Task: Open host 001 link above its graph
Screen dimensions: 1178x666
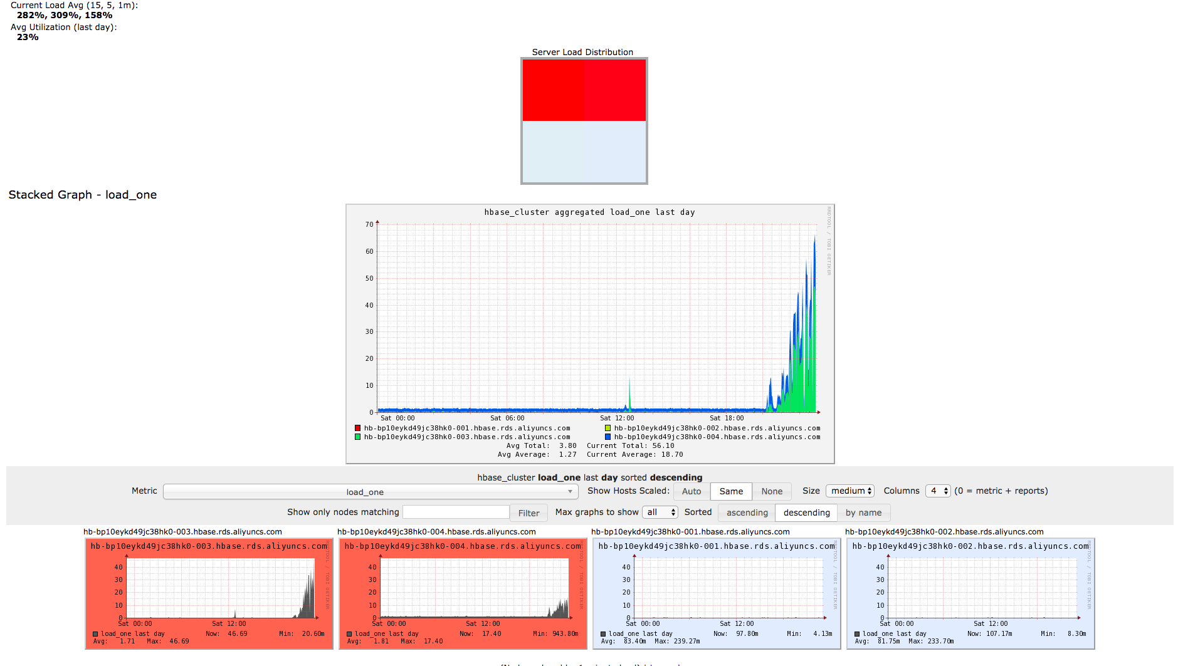Action: click(x=691, y=532)
